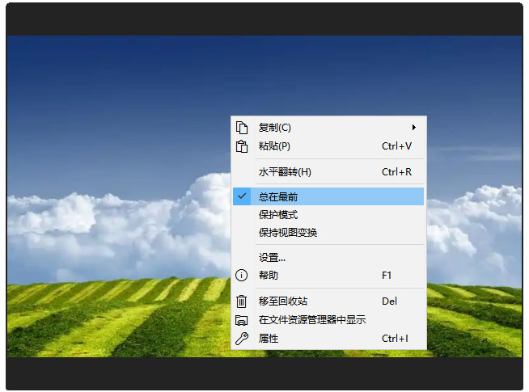The height and width of the screenshot is (392, 529).
Task: Select 移至回收站 entry
Action: click(328, 301)
